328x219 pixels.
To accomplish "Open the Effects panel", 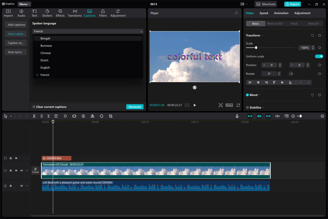I will [60, 13].
